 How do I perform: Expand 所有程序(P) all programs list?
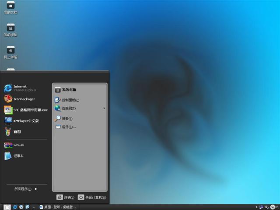click(26, 189)
